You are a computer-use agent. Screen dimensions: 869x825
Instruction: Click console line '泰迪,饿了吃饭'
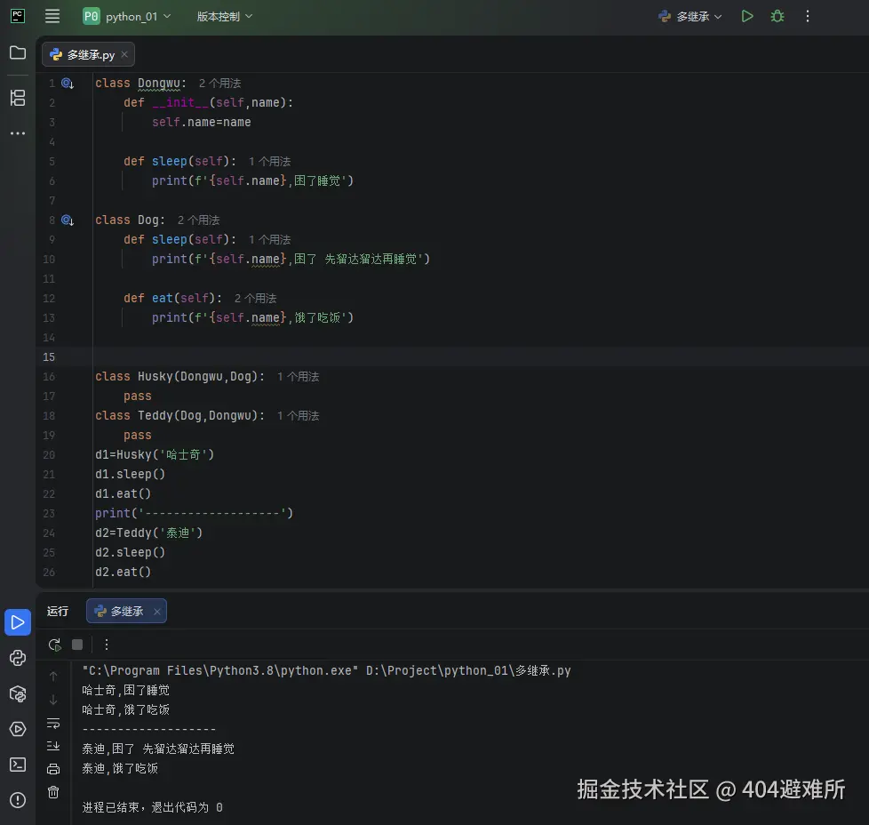coord(120,768)
